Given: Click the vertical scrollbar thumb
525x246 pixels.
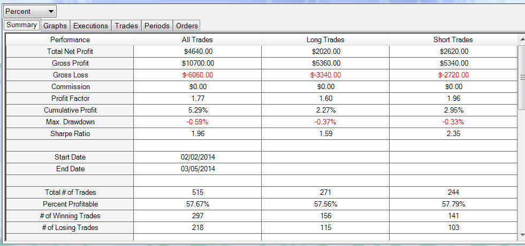Looking at the screenshot, I should coord(522,77).
